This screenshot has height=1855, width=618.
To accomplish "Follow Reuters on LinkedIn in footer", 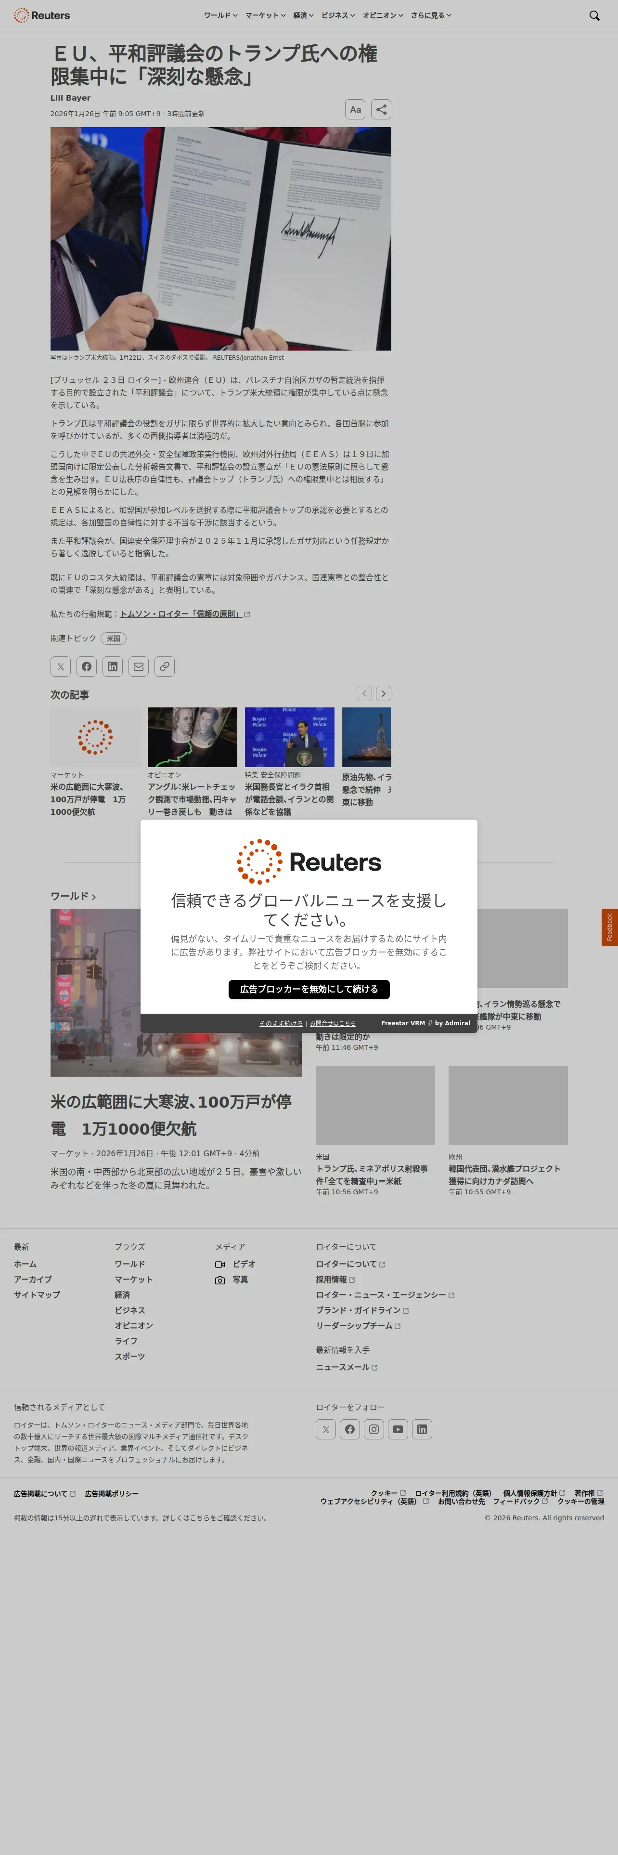I will (422, 1429).
